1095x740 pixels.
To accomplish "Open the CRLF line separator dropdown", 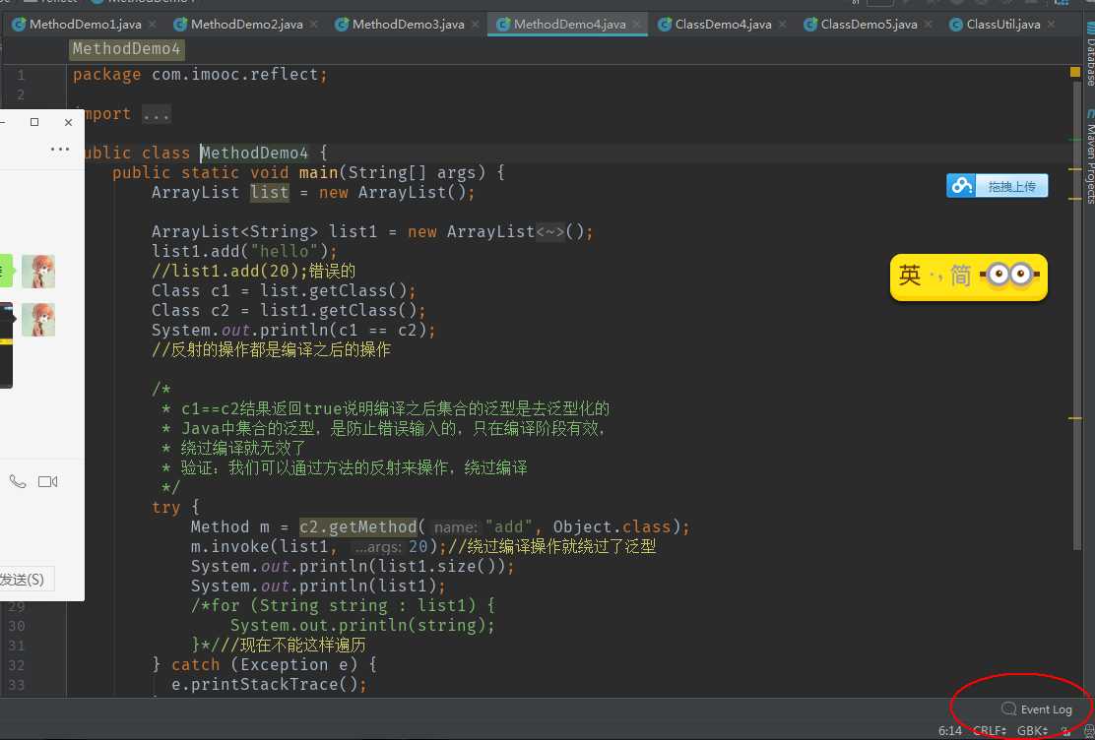I will 990,731.
